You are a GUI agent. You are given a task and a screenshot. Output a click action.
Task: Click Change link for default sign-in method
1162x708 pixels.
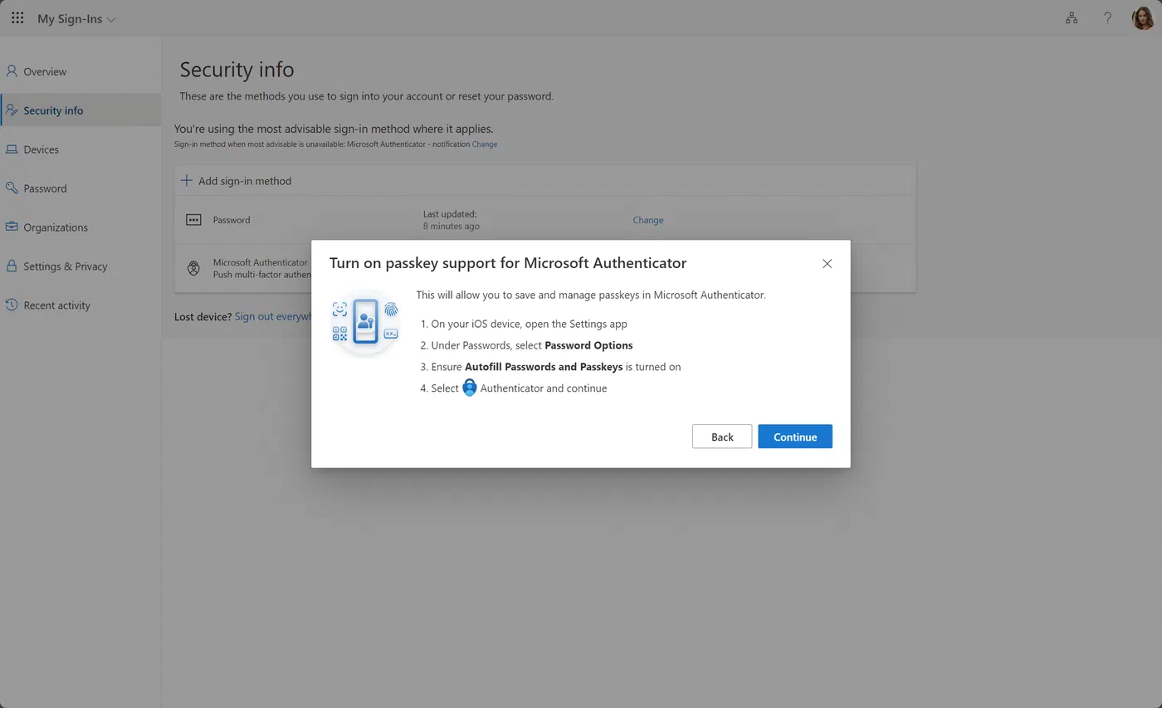pos(485,144)
